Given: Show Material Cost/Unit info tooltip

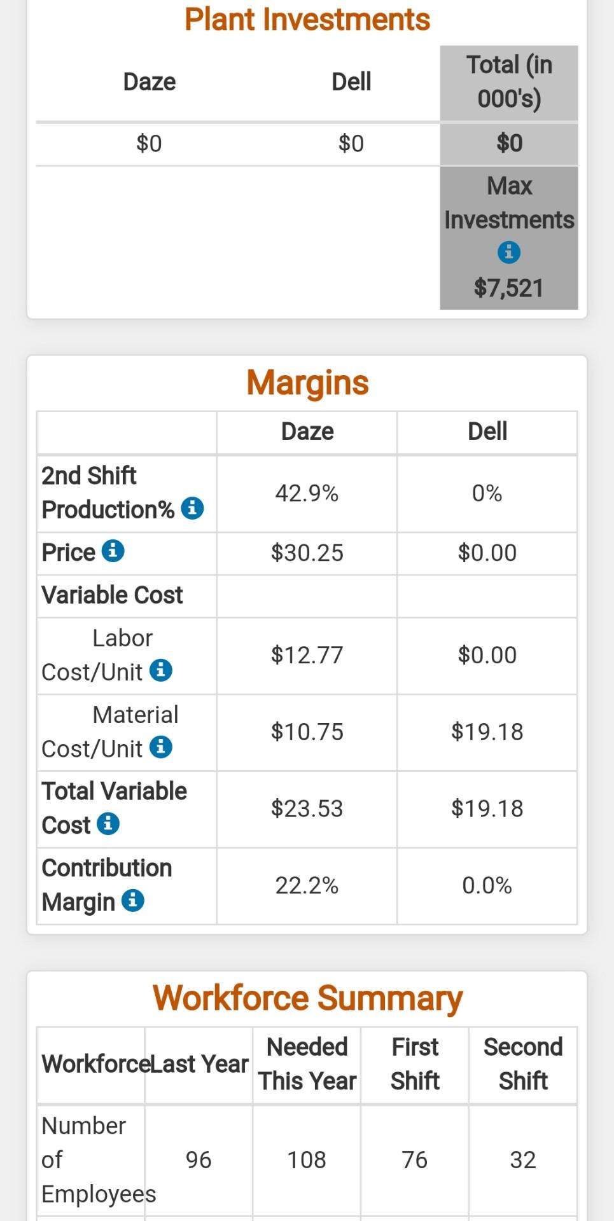Looking at the screenshot, I should (x=161, y=747).
